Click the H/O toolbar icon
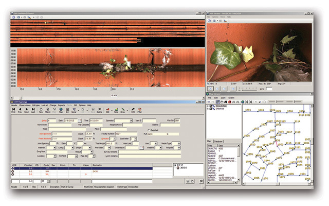This screenshot has height=206, width=329. (x=133, y=110)
